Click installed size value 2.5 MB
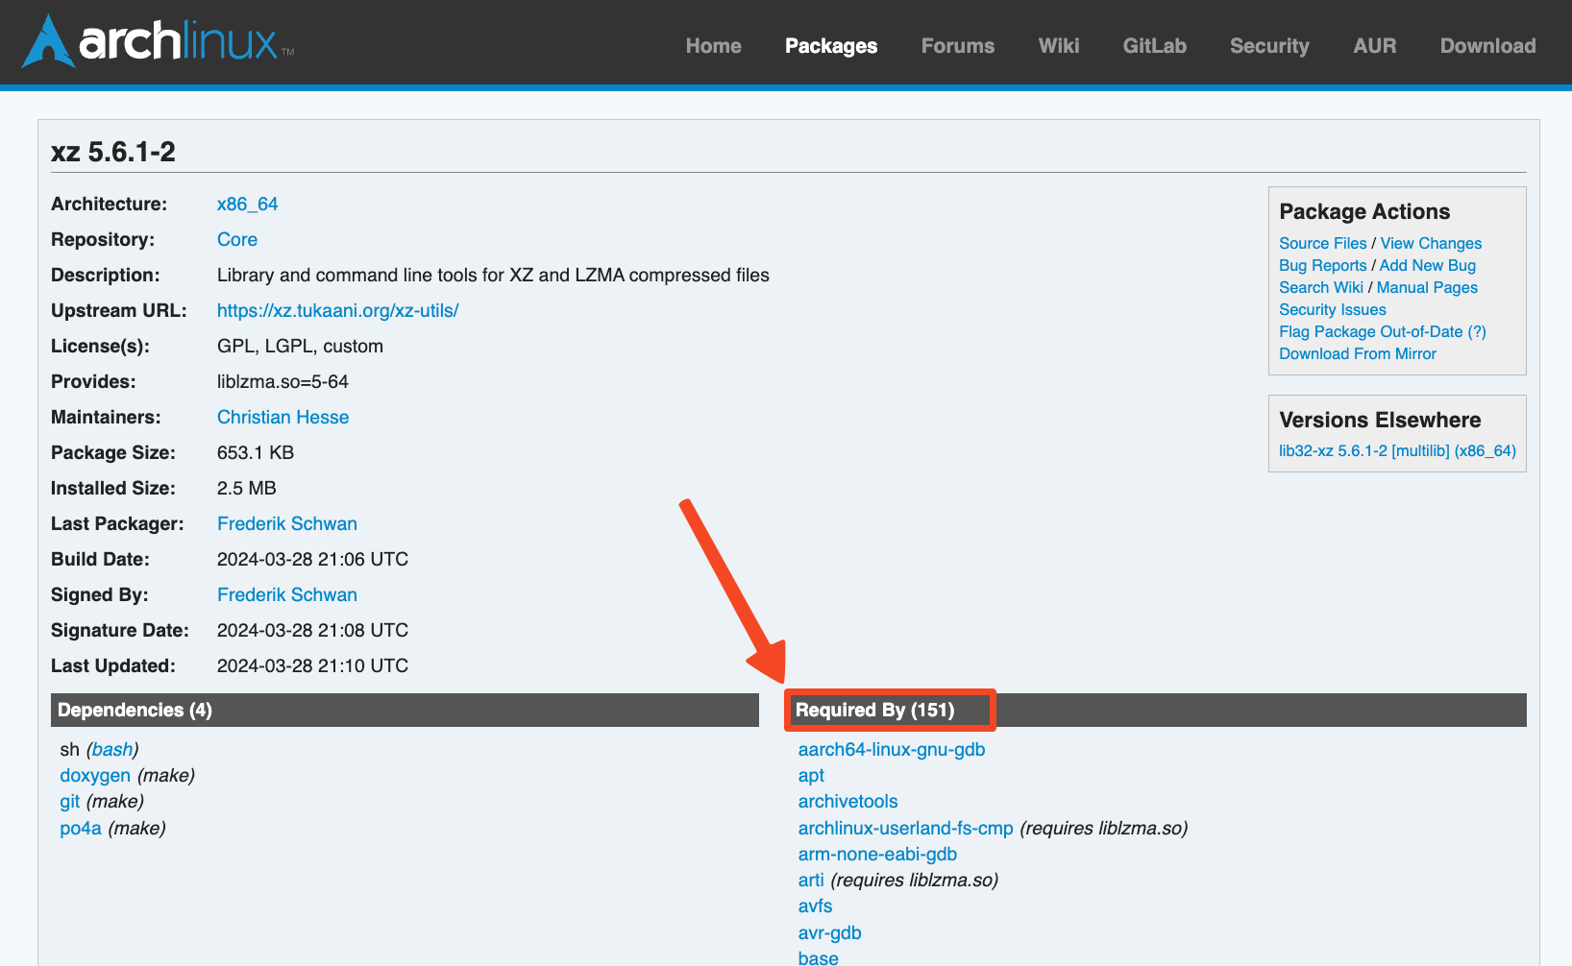This screenshot has height=966, width=1572. pos(247,489)
